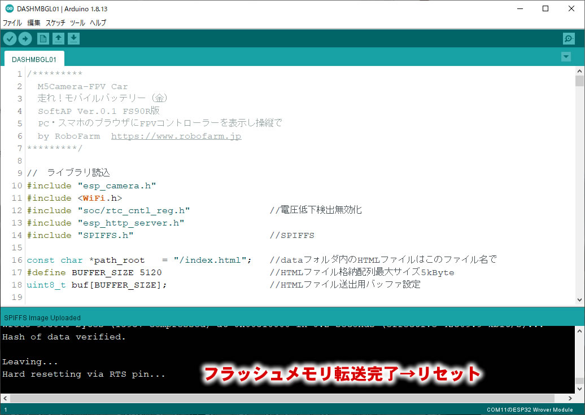Screen dimensions: 585x415
Task: Click line '#include "esp_camera.h"'
Action: pos(91,186)
